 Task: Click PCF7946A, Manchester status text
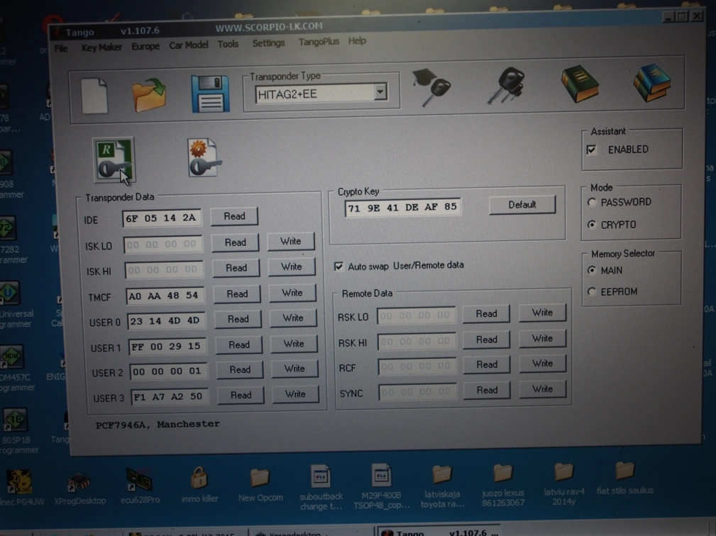click(x=158, y=424)
